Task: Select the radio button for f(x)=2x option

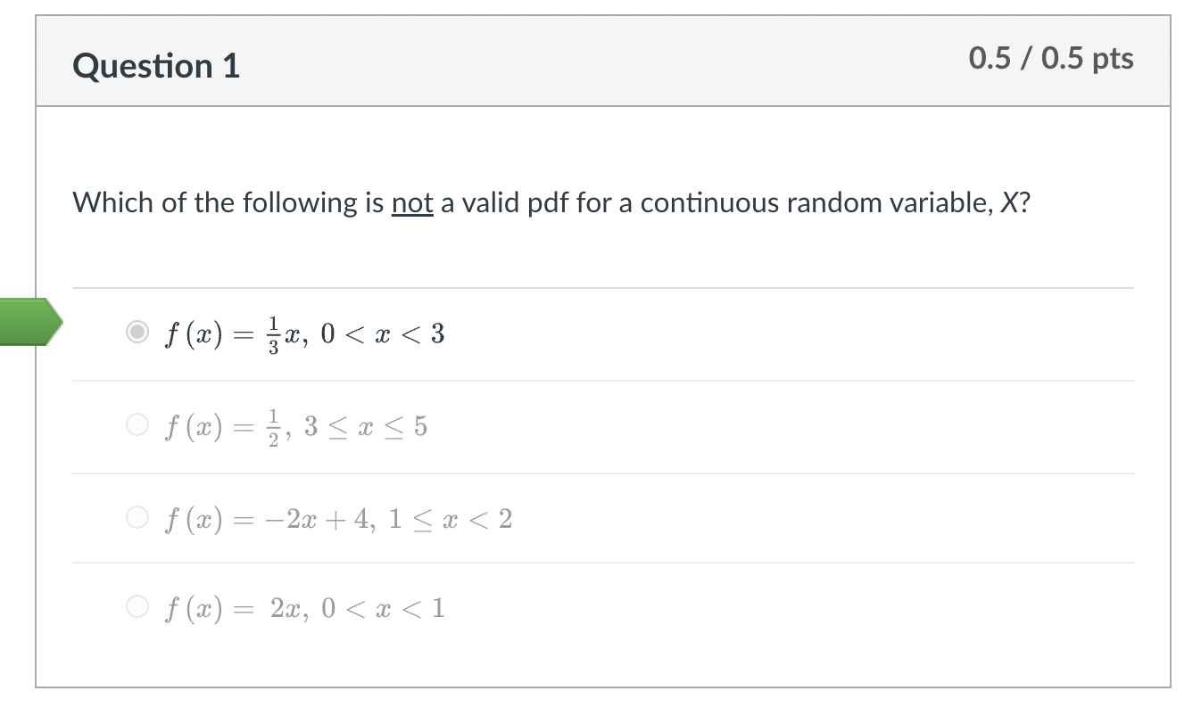Action: (138, 606)
